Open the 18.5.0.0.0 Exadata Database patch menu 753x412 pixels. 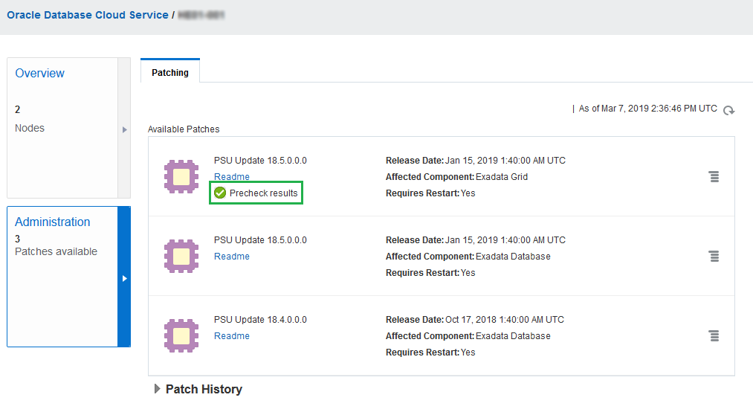(x=714, y=257)
